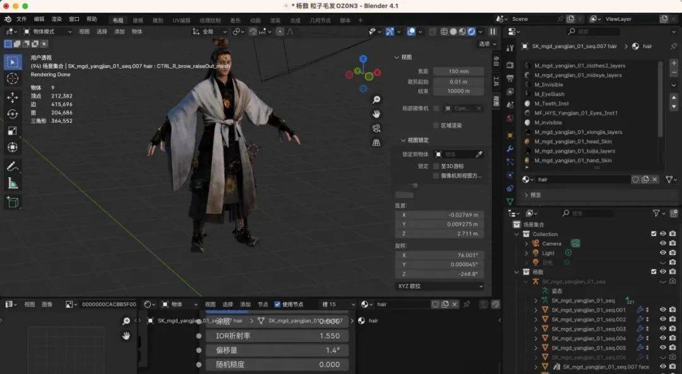Enable the 区域渲染 checkbox
Viewport: 682px width, 374px height.
pyautogui.click(x=436, y=126)
